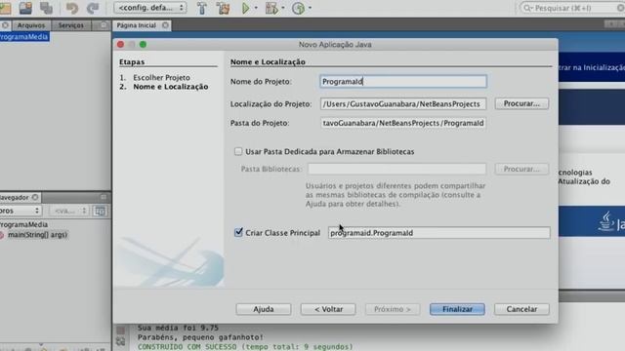Expand the Debug Project dropdown arrow

(283, 8)
